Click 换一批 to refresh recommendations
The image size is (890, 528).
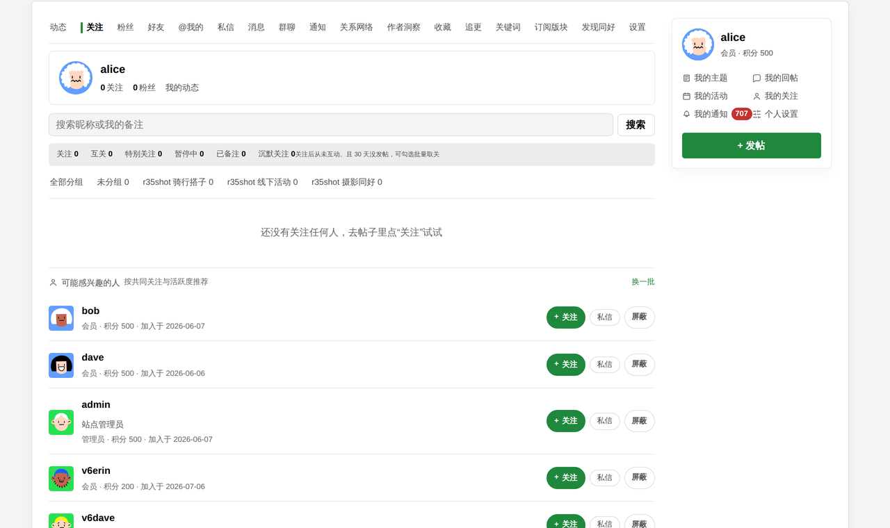(x=642, y=282)
